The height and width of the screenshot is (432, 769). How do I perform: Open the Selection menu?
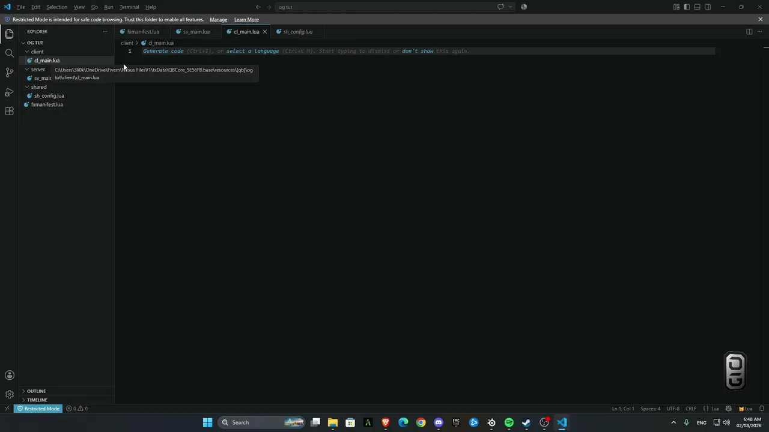click(56, 7)
